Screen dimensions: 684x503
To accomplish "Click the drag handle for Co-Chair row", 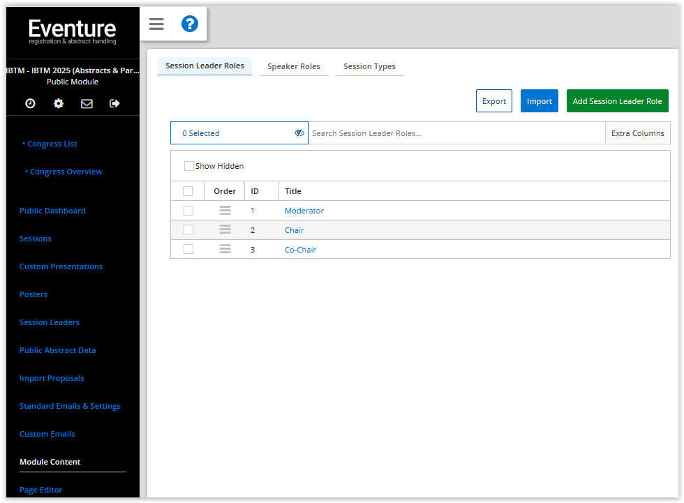I will [x=225, y=249].
